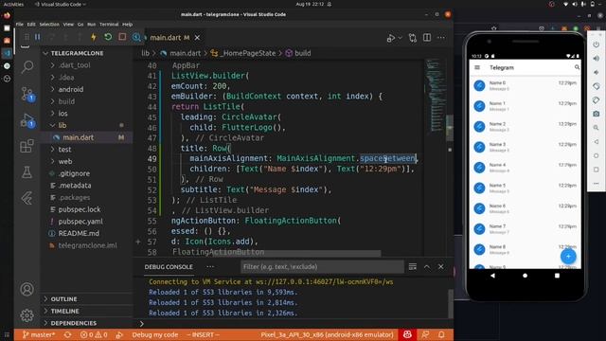Tap the emulator floating add button
Screen dimensions: 606x341
pos(568,257)
